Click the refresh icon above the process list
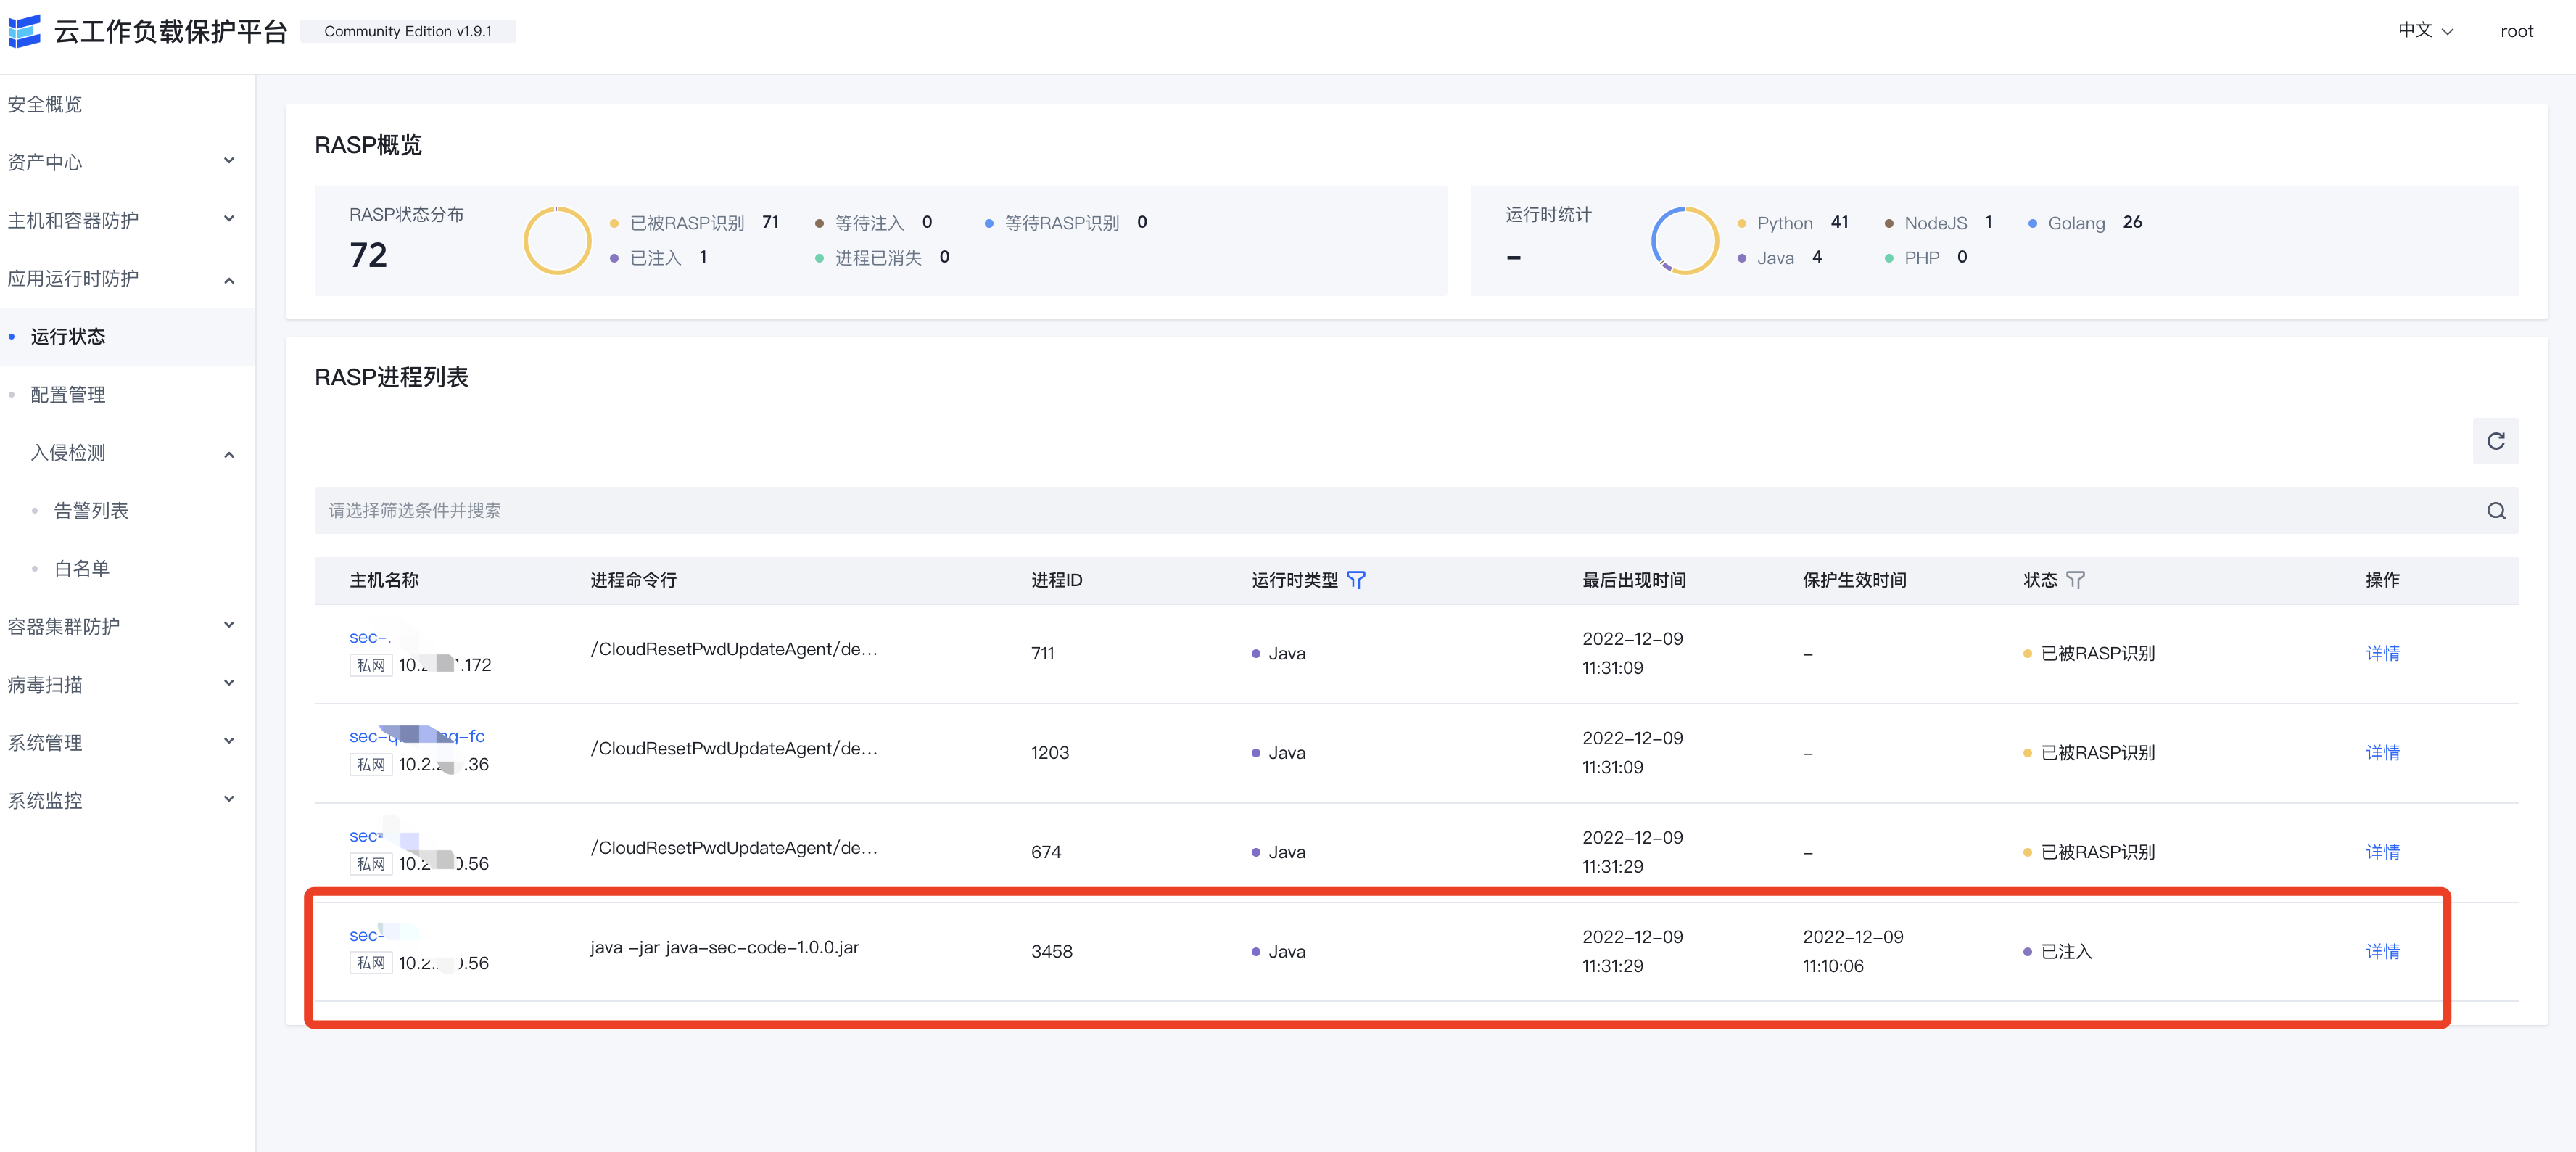The image size is (2576, 1152). [x=2495, y=440]
